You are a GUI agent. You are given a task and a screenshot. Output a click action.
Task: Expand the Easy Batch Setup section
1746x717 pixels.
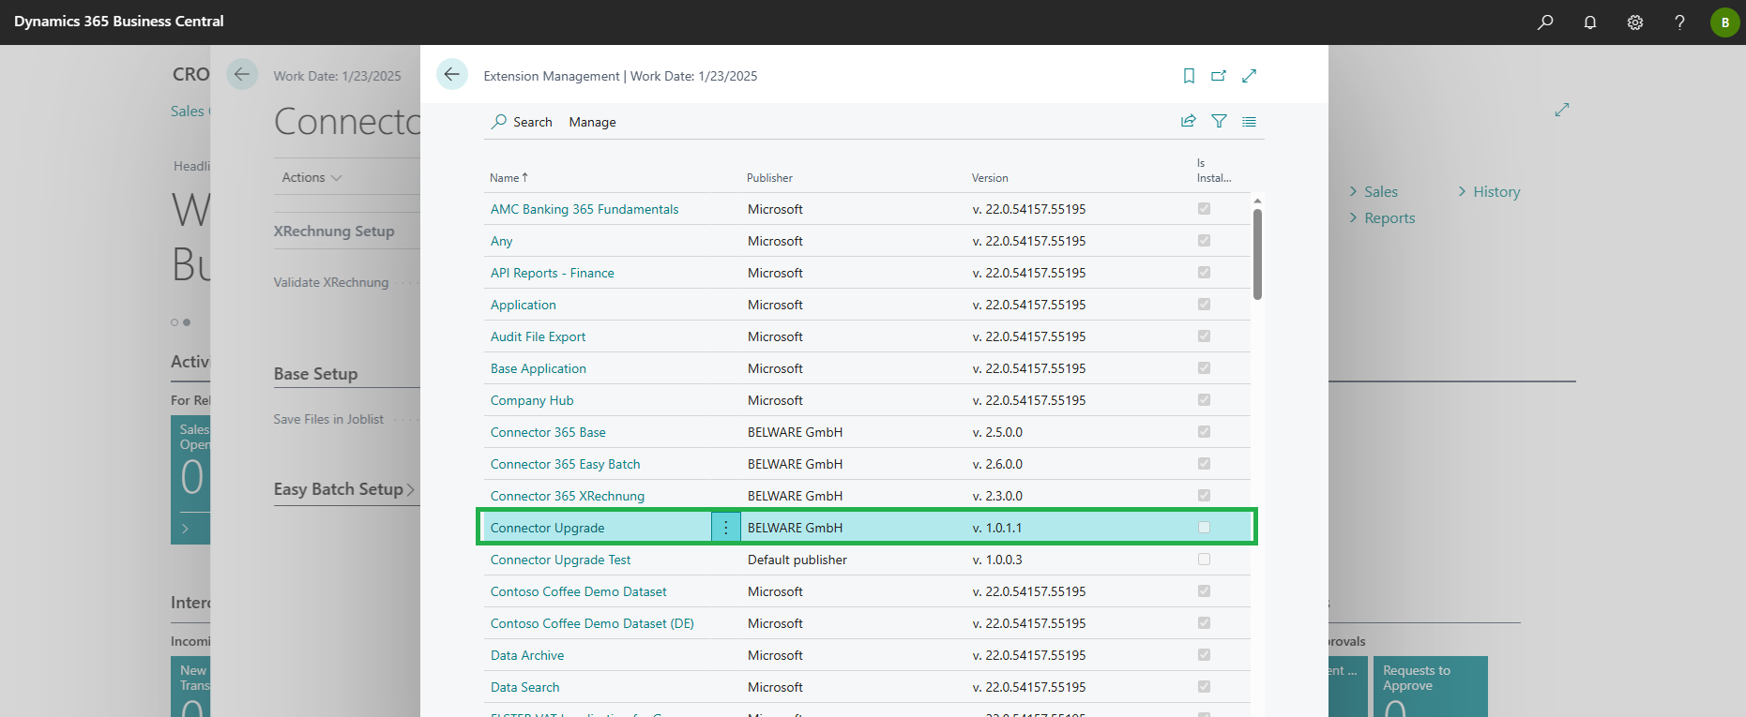pyautogui.click(x=344, y=489)
